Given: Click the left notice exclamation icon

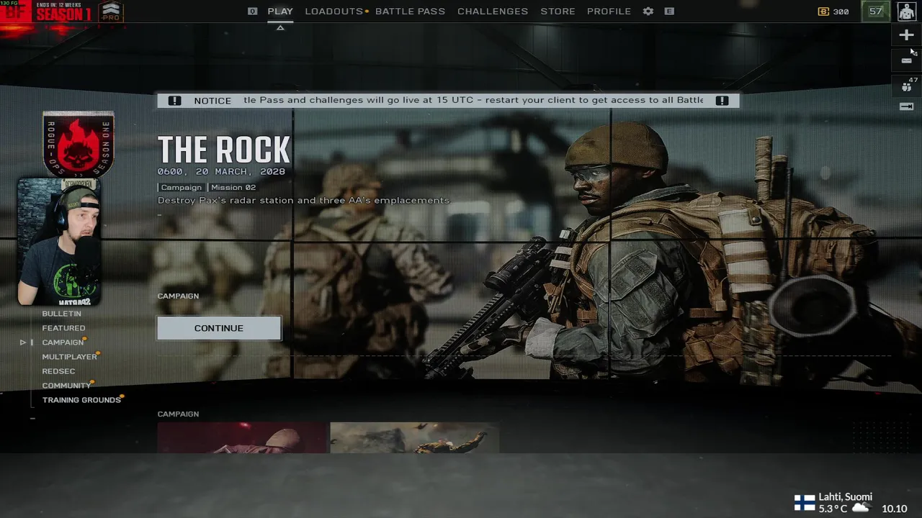Looking at the screenshot, I should (174, 101).
